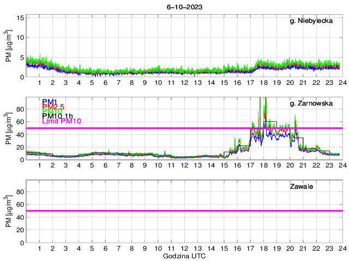
Task: Click the 80 y-axis value on Zarnowska chart
Action: (x=19, y=109)
